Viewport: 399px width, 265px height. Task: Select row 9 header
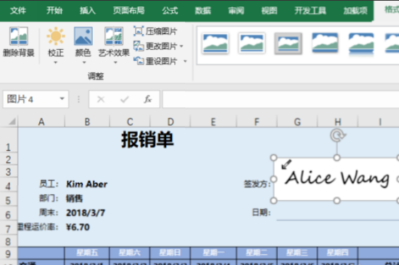tap(9, 253)
